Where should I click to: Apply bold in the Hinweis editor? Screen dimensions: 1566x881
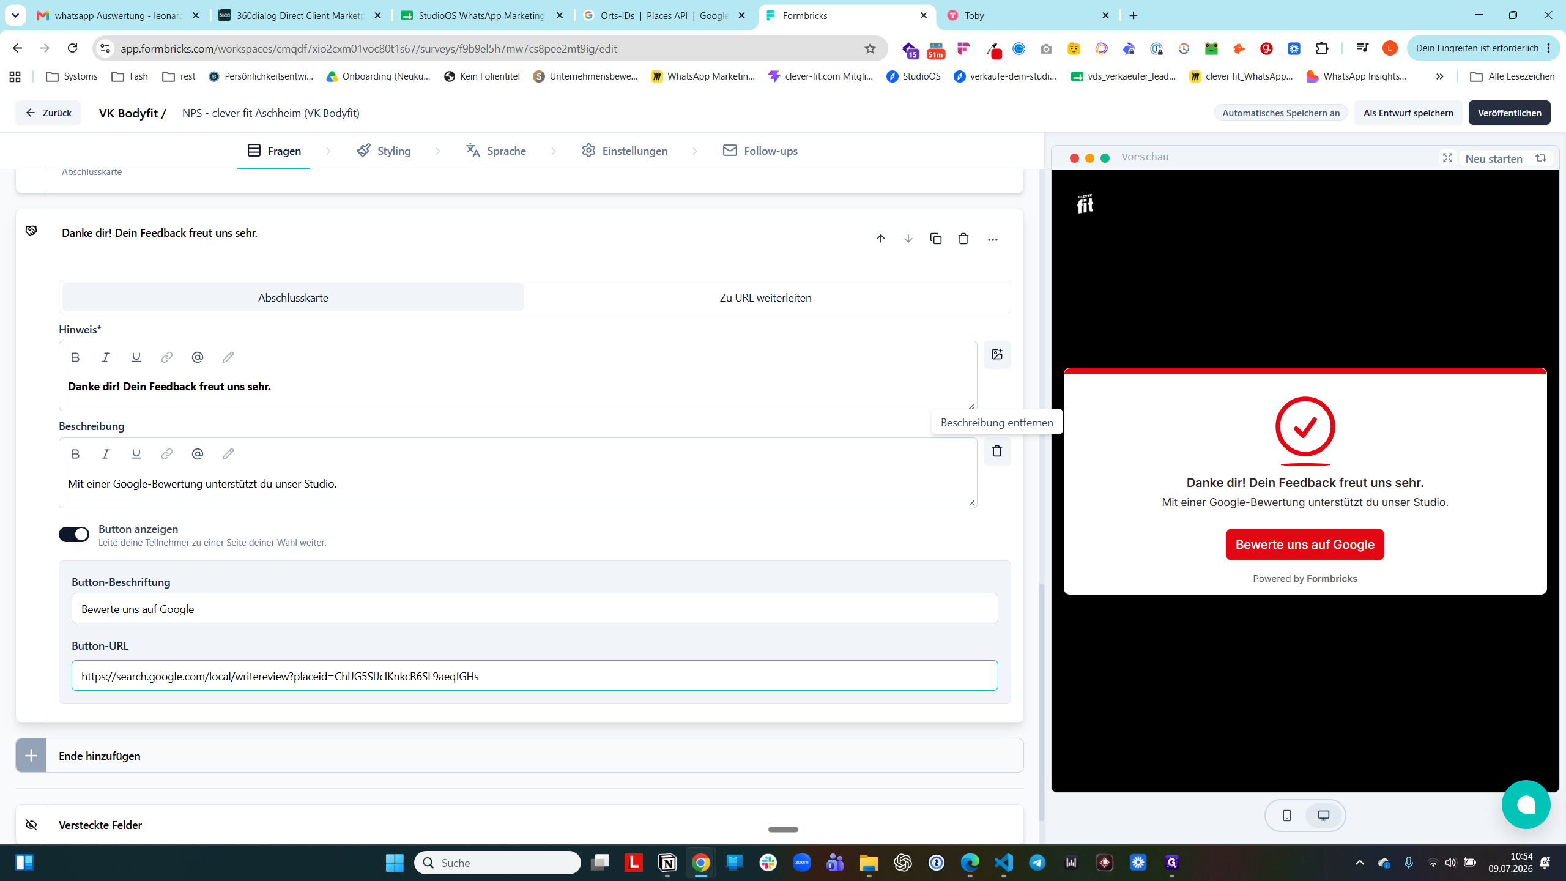coord(75,357)
